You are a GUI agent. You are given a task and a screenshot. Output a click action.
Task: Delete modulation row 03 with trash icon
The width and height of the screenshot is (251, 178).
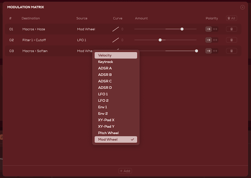(231, 51)
